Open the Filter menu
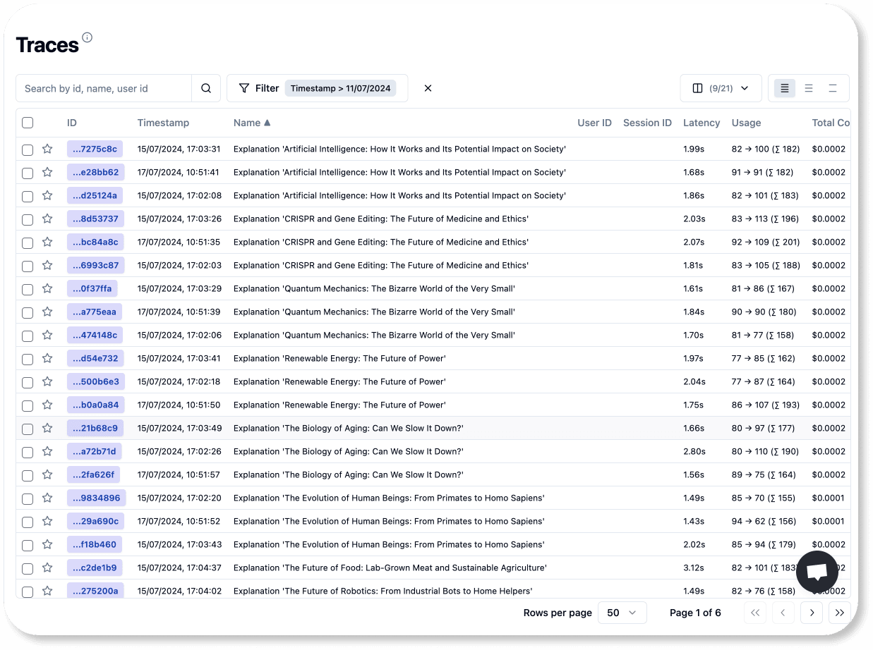The height and width of the screenshot is (650, 873). [x=259, y=88]
